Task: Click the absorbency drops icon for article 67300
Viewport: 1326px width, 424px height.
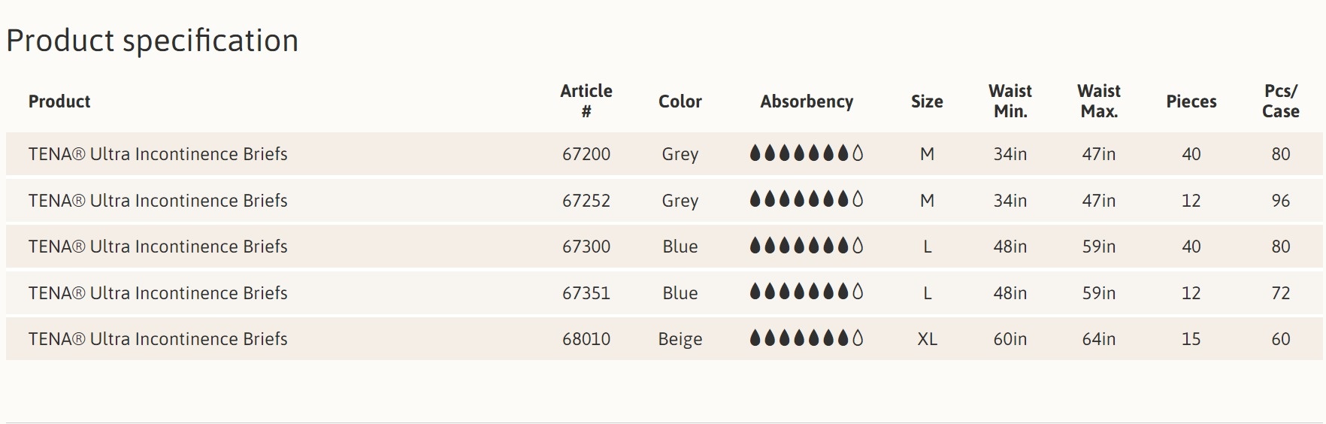Action: pos(806,246)
